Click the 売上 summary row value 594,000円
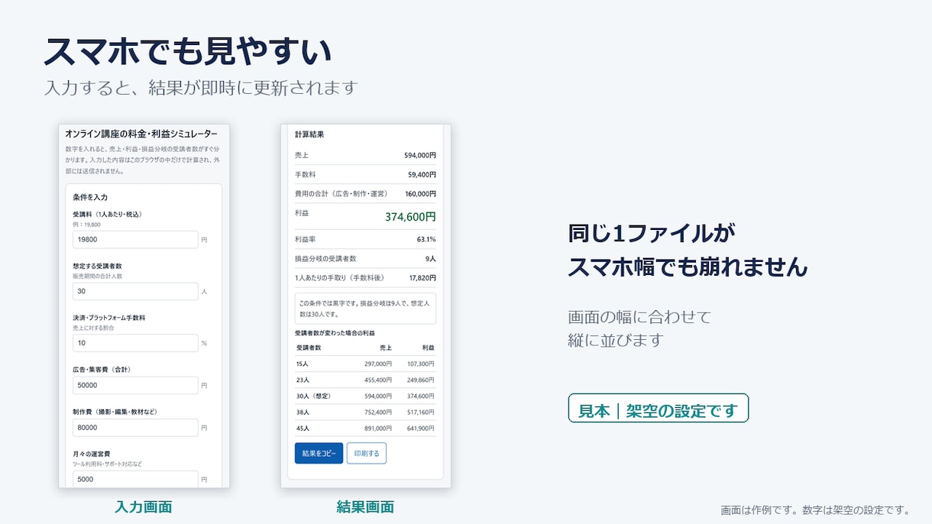 420,155
